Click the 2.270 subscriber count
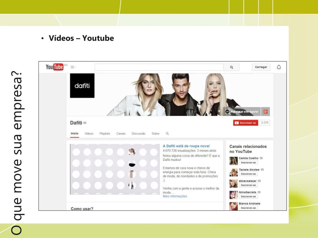The width and height of the screenshot is (318, 238). tap(265, 122)
